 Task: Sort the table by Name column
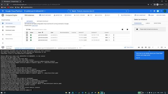tap(41, 32)
